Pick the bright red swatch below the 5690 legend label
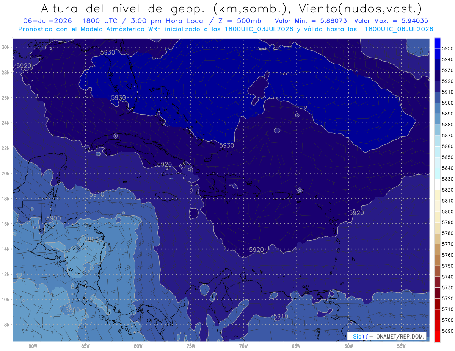Image resolution: width=455 pixels, height=351 pixels. 438,336
